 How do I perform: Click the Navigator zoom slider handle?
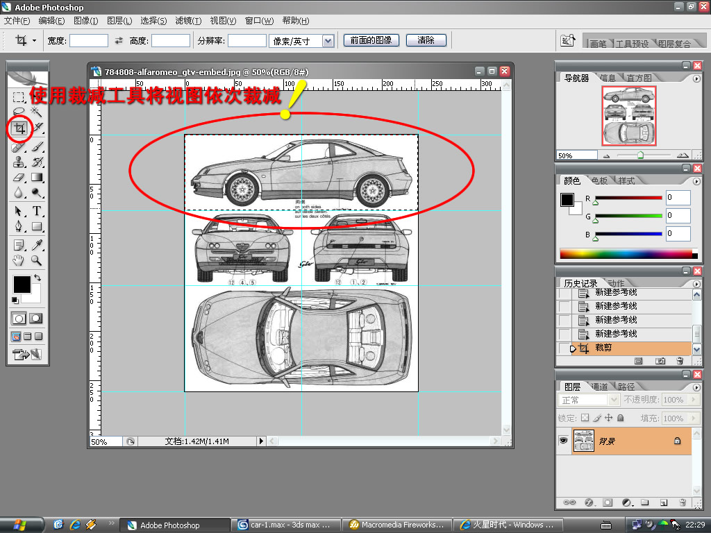640,155
